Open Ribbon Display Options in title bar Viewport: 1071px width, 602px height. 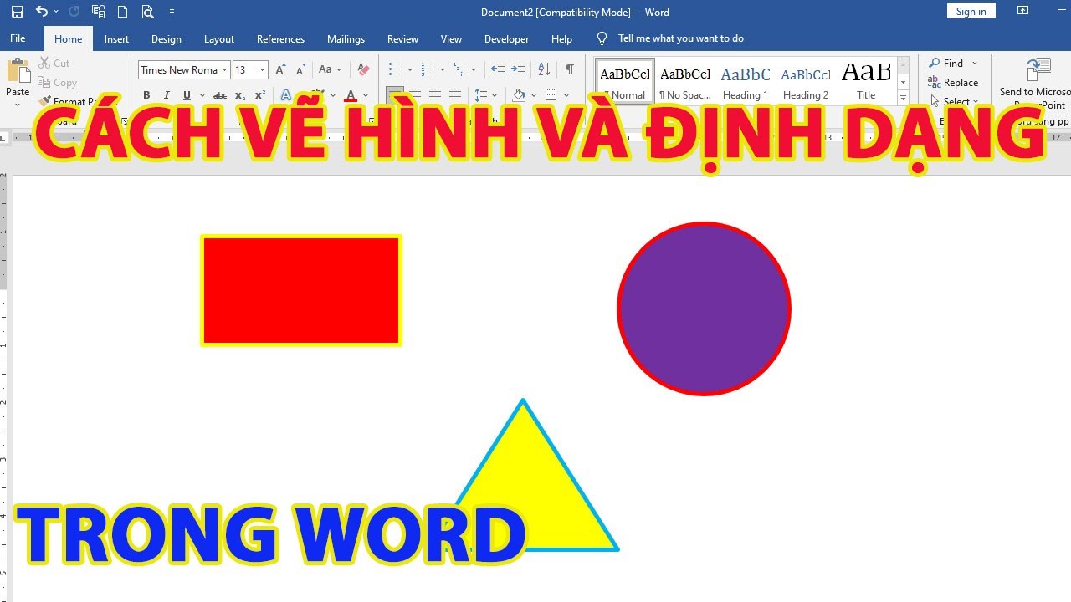1022,11
